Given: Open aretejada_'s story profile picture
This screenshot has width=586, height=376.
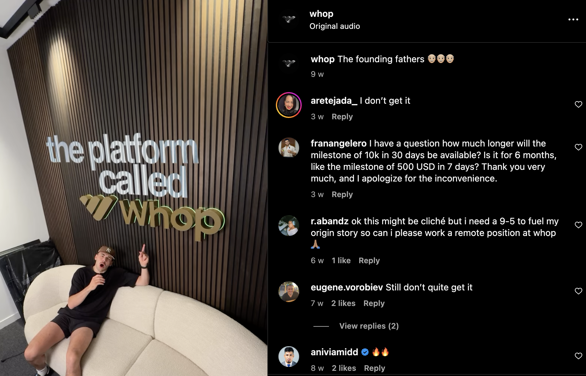Looking at the screenshot, I should pyautogui.click(x=289, y=105).
